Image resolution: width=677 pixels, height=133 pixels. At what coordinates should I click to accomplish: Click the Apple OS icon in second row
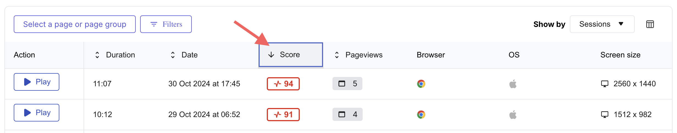tap(513, 115)
